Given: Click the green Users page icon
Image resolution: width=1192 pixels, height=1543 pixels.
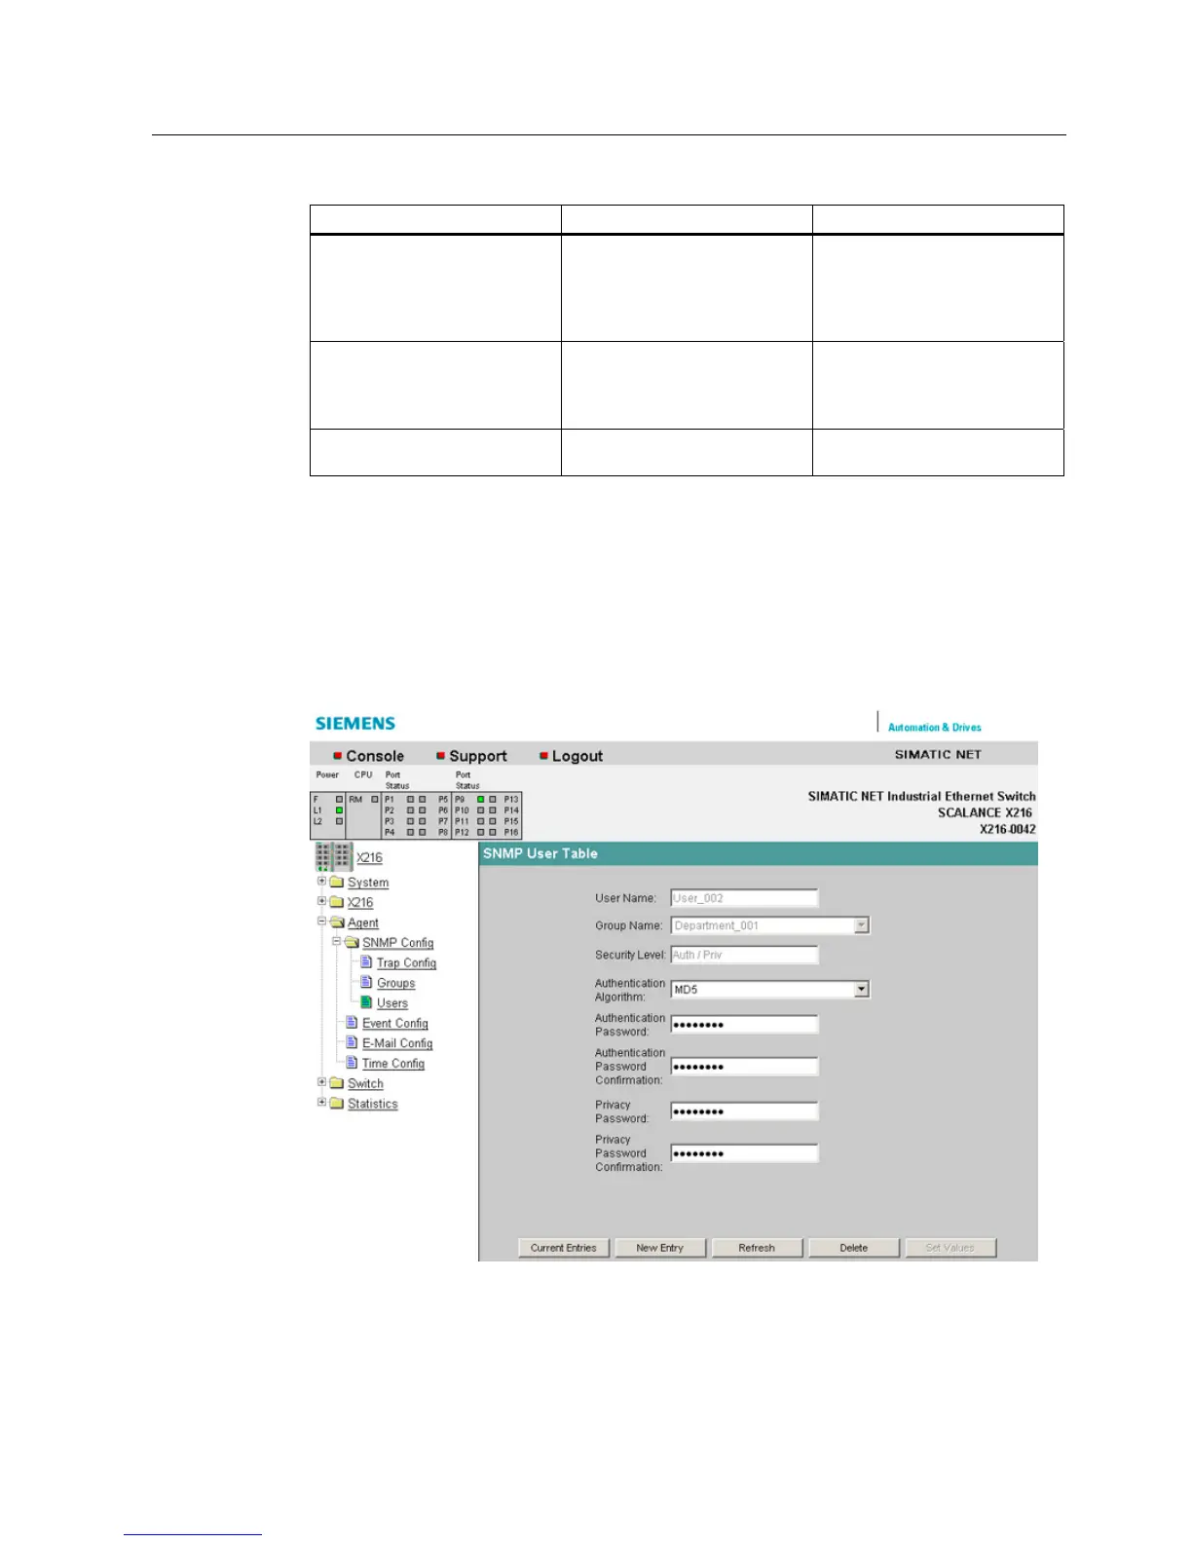Looking at the screenshot, I should point(366,1002).
